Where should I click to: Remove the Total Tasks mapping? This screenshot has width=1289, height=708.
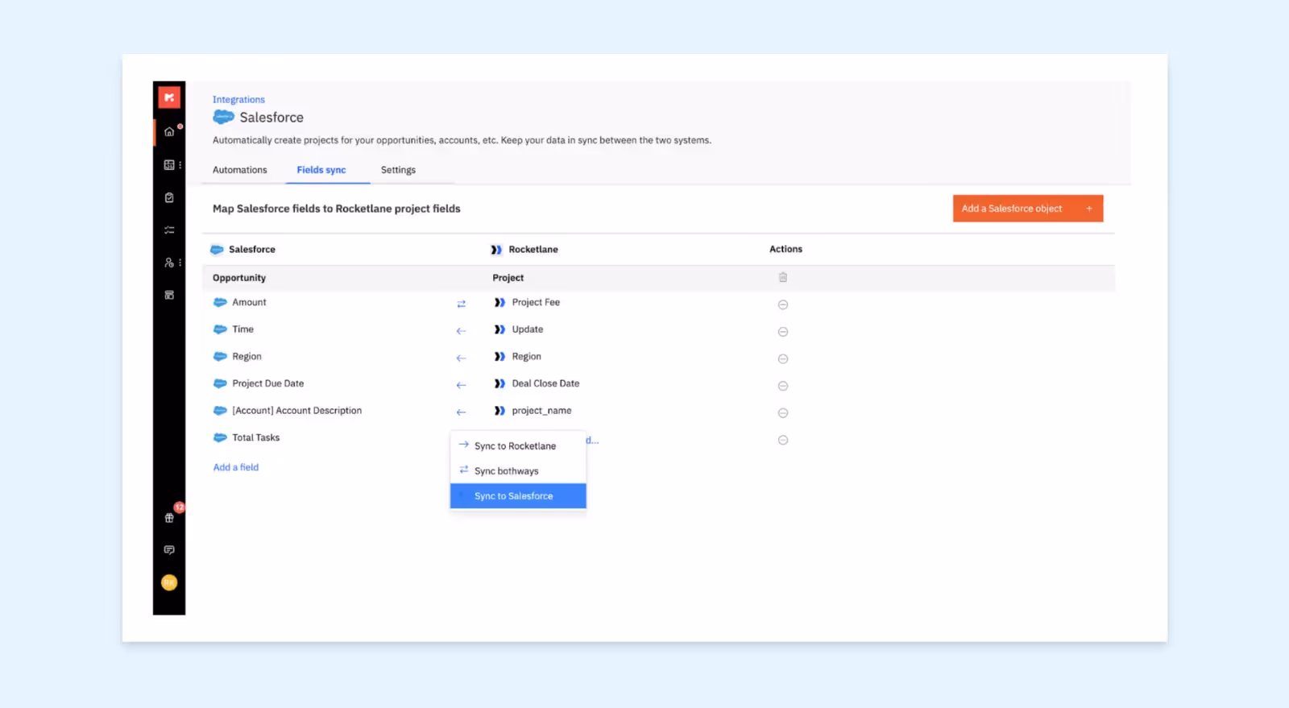click(783, 440)
